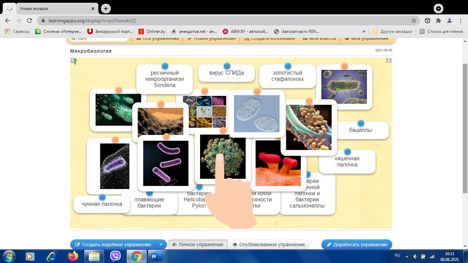Close the Новая вкладка tab
Image resolution: width=468 pixels, height=263 pixels.
pos(93,9)
